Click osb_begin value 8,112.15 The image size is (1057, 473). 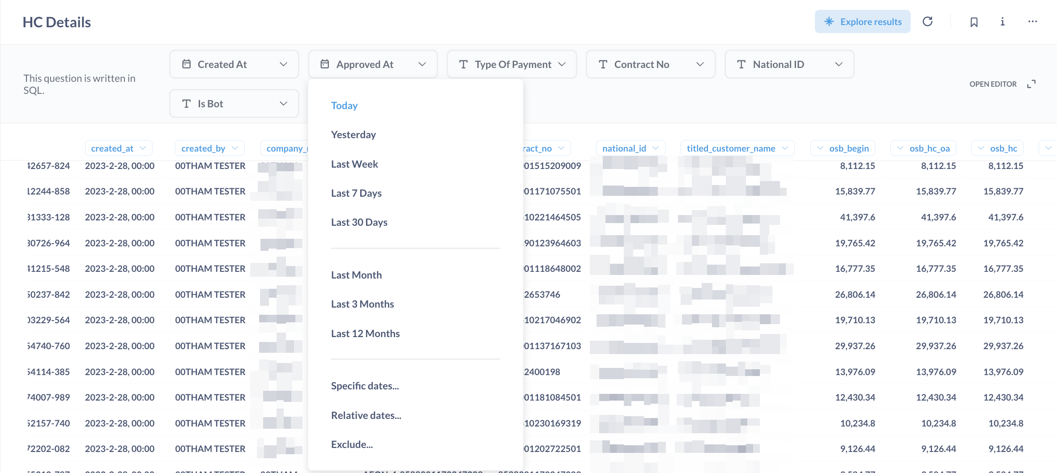pyautogui.click(x=857, y=166)
